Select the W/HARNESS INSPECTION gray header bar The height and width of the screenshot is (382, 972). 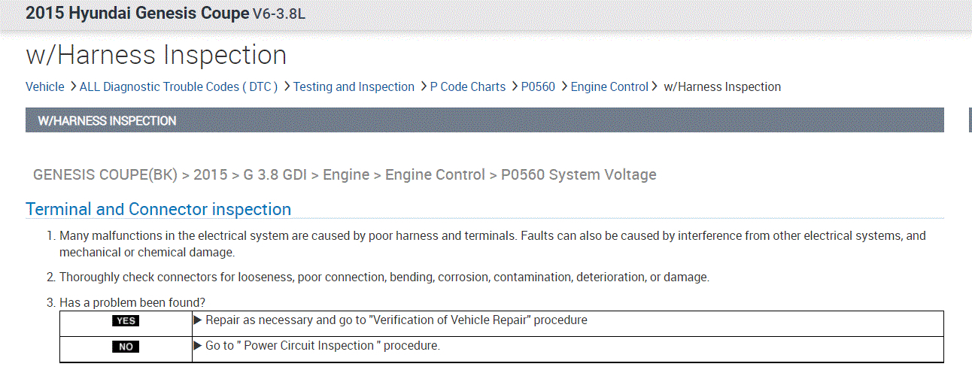[484, 120]
